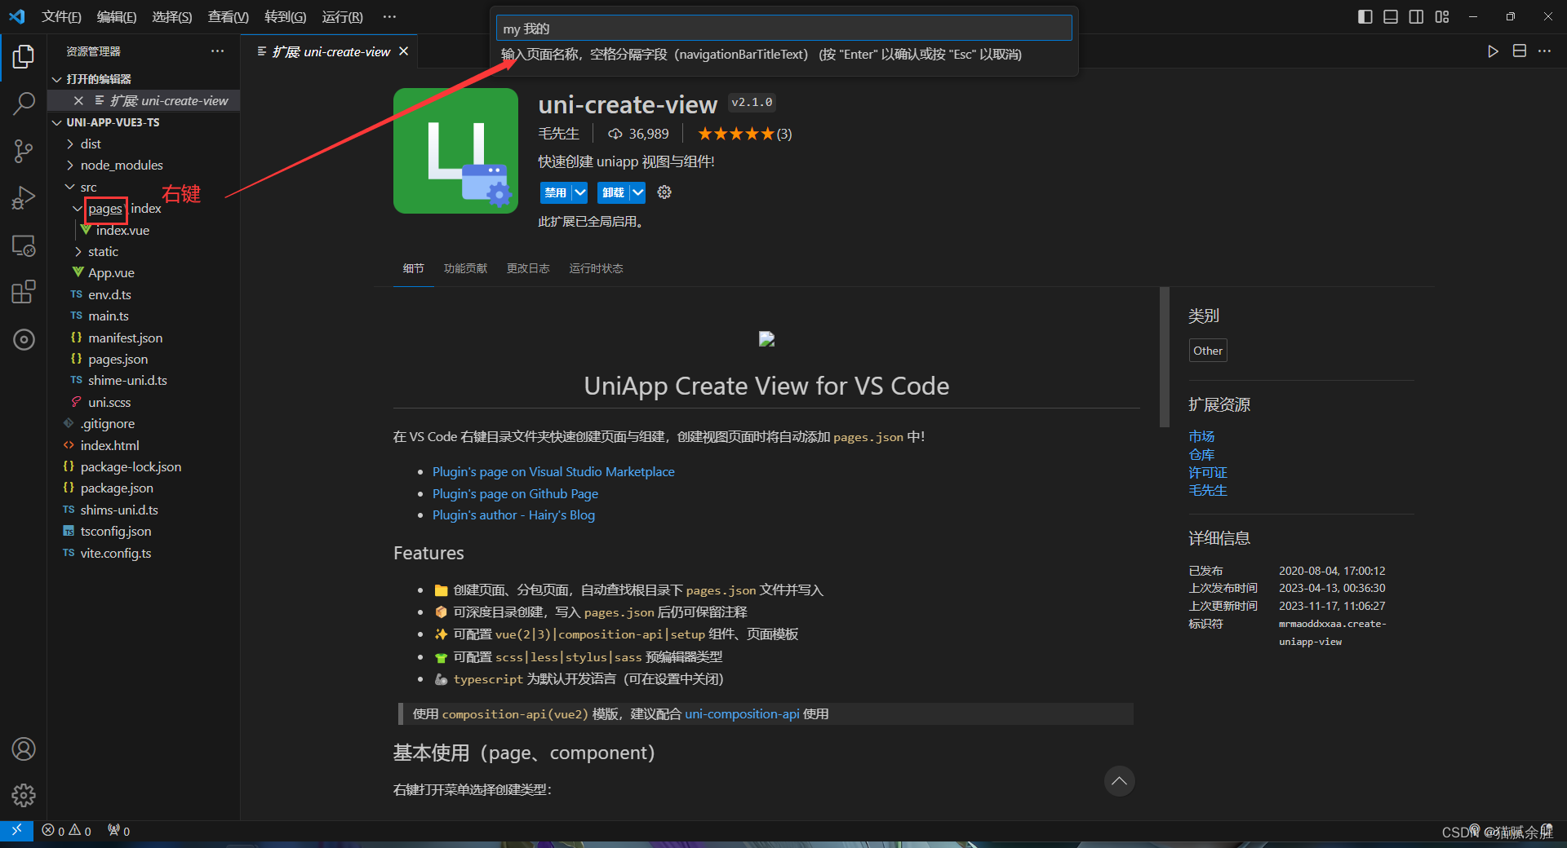Image resolution: width=1567 pixels, height=848 pixels.
Task: Open Plugin's page on Github Page link
Action: (515, 493)
